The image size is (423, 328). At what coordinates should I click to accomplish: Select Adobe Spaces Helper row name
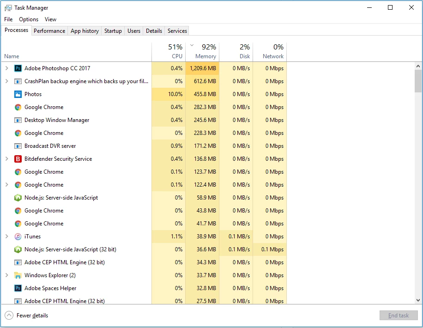point(50,288)
